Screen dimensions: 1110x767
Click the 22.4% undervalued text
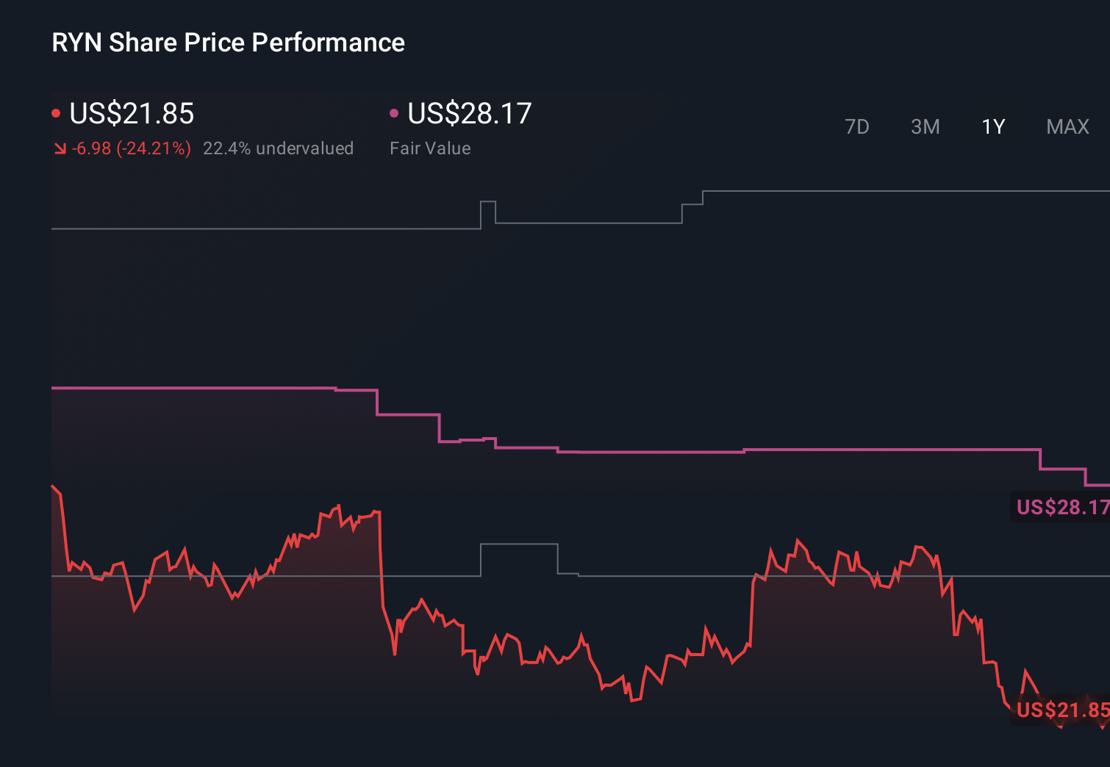(279, 148)
